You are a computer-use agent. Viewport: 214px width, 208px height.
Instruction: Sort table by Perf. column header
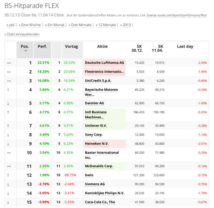coord(42,46)
